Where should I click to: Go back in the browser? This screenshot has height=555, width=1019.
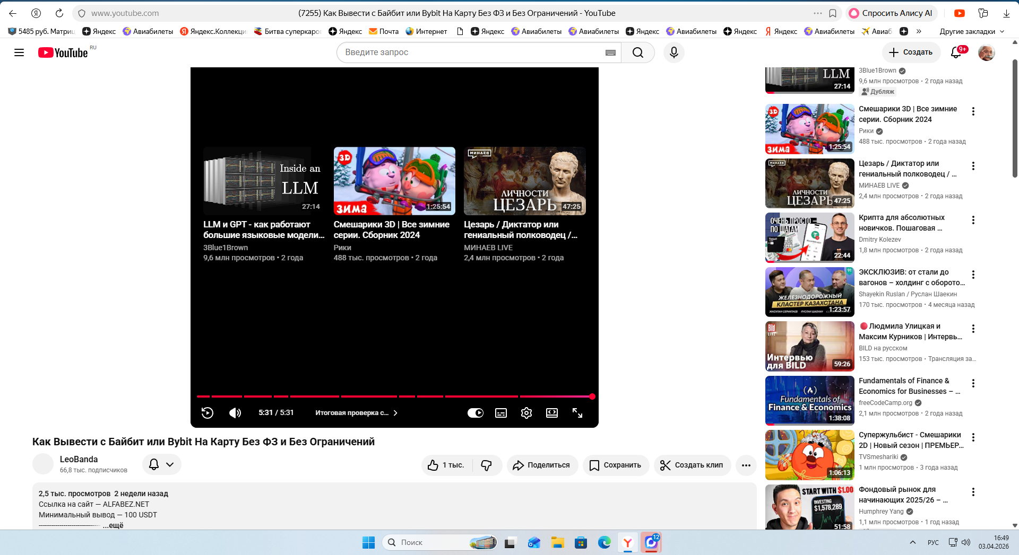[13, 13]
